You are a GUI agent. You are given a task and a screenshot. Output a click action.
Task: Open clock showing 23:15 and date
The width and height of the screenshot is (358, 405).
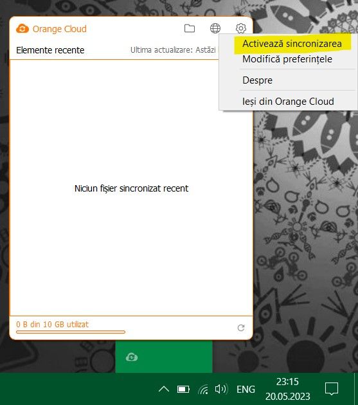(x=287, y=389)
